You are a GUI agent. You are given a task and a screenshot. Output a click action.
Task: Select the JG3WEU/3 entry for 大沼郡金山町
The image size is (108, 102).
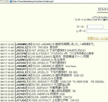click(35, 85)
